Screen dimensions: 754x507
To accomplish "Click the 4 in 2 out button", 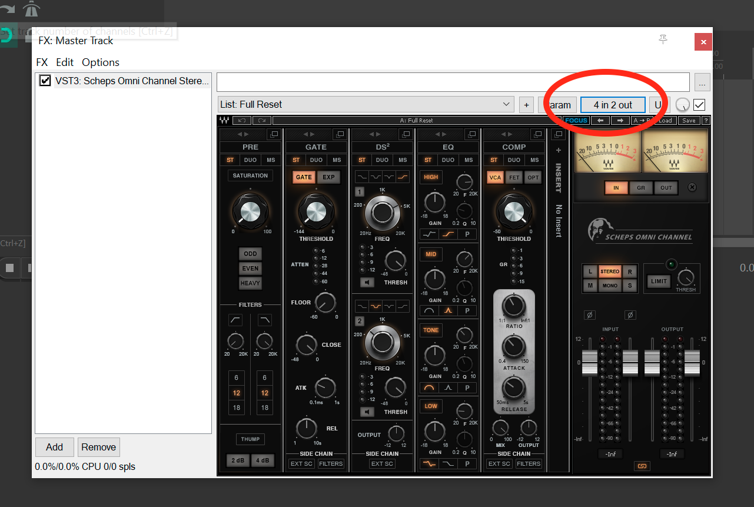I will click(x=613, y=105).
